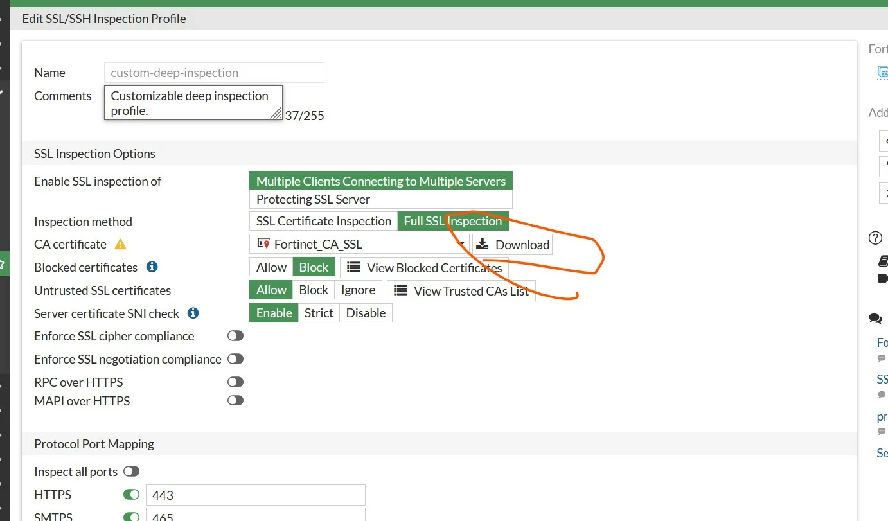
Task: Click the download arrow icon in Download button
Action: click(x=483, y=243)
